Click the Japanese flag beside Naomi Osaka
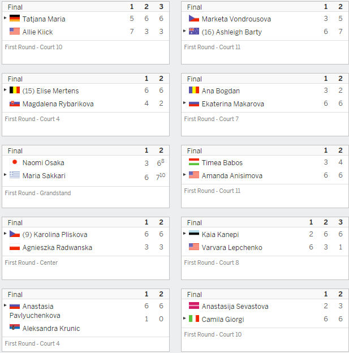The image size is (349, 353). point(15,162)
